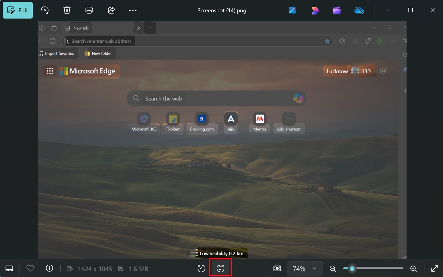This screenshot has height=277, width=443.
Task: Mark the screenshot as a favorite
Action: pos(30,268)
